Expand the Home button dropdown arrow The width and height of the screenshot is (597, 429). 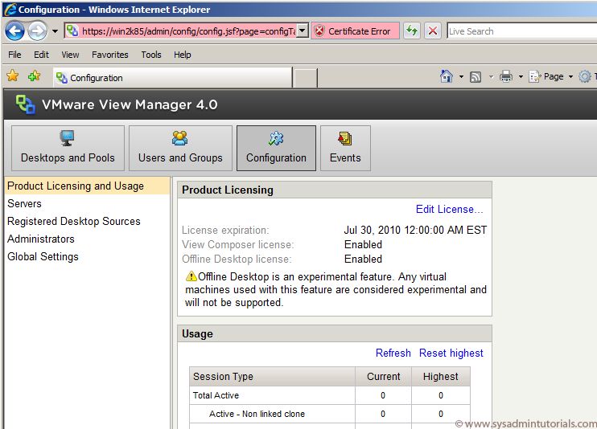point(461,77)
